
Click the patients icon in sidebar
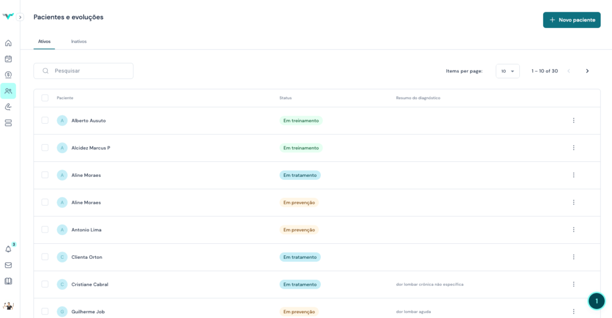pyautogui.click(x=8, y=91)
